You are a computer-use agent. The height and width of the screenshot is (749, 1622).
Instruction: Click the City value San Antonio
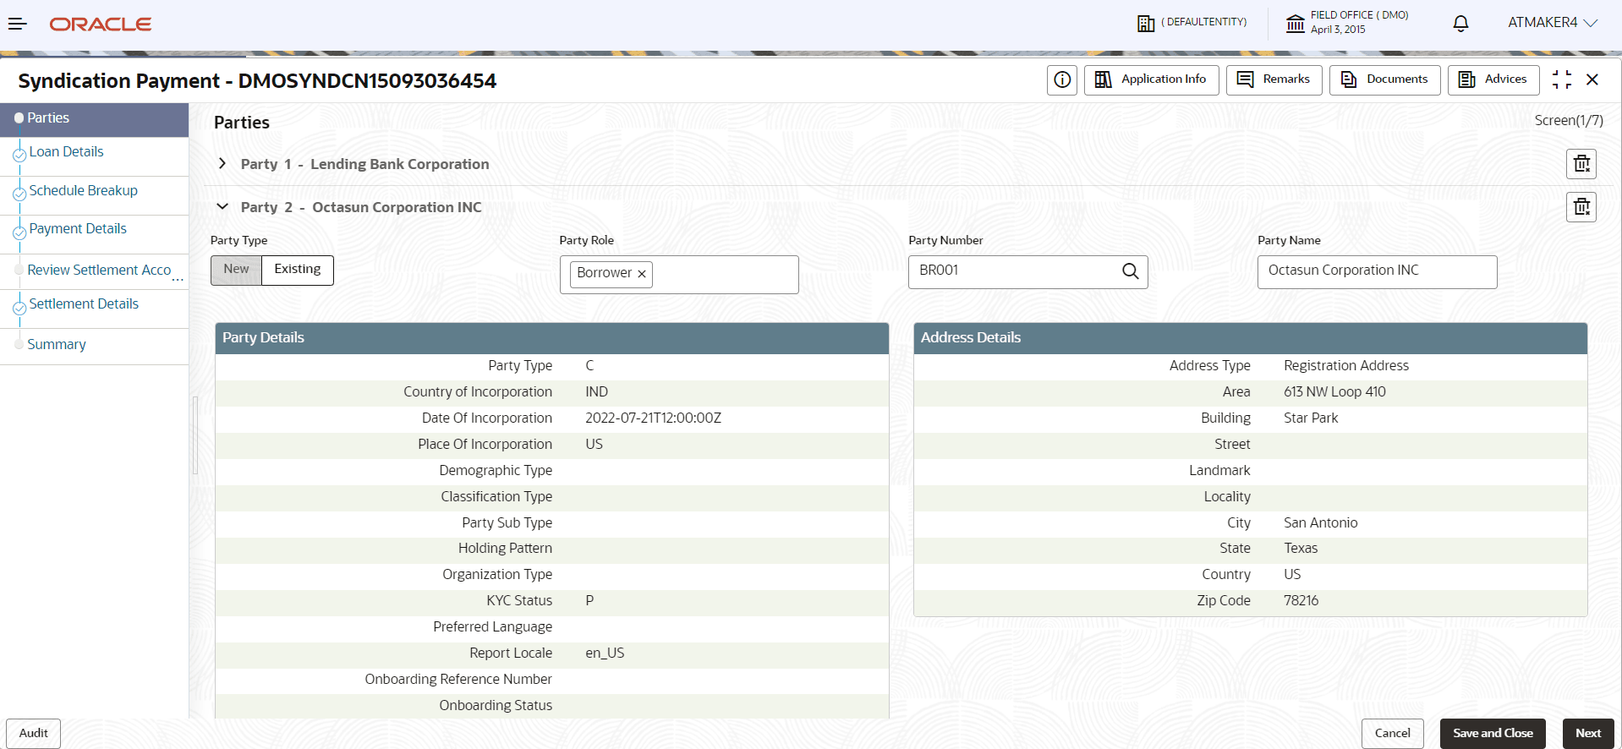pyautogui.click(x=1320, y=523)
